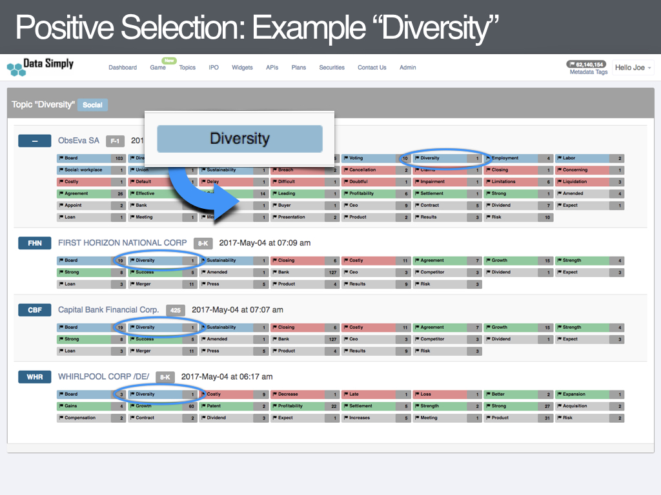Click the CBF ticker button
The height and width of the screenshot is (495, 661).
(x=35, y=310)
